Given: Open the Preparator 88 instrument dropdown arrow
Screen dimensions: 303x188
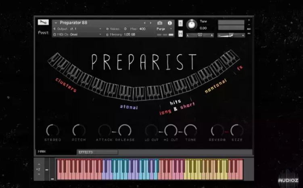Looking at the screenshot, I should [x=56, y=23].
